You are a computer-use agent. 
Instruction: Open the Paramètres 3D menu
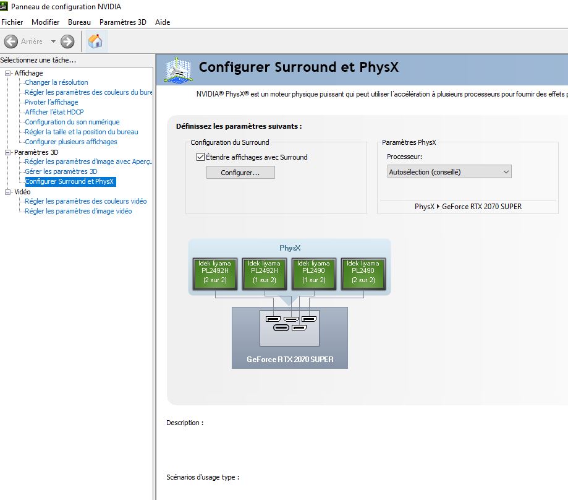click(123, 22)
